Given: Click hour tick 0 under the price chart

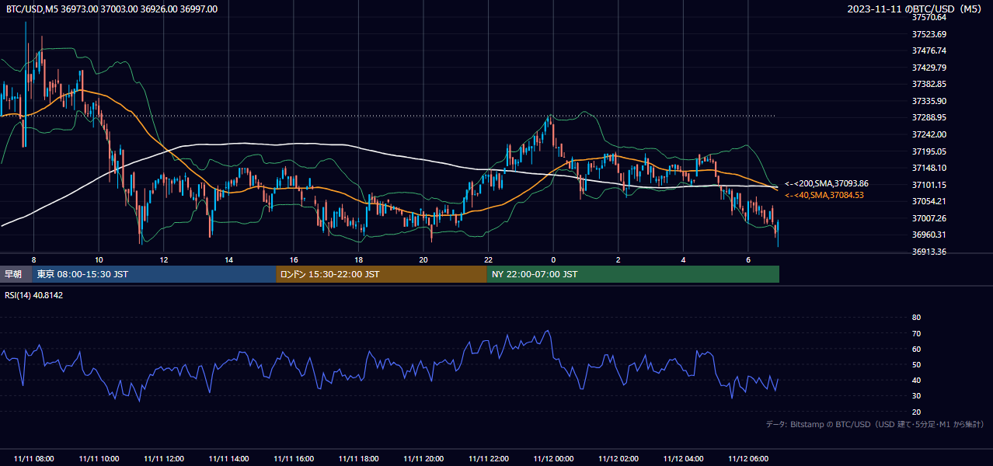Looking at the screenshot, I should point(553,259).
